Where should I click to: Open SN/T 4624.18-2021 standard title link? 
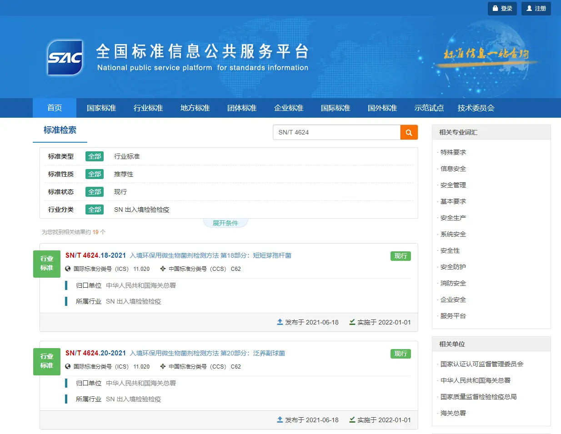(x=210, y=255)
